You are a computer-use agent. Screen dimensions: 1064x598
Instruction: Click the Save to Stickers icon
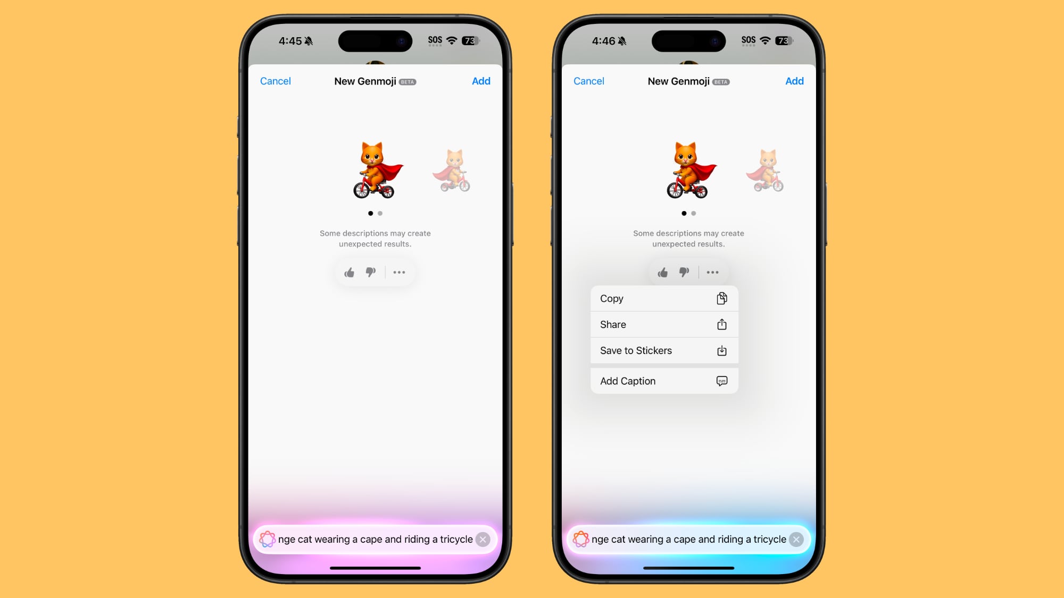(721, 350)
